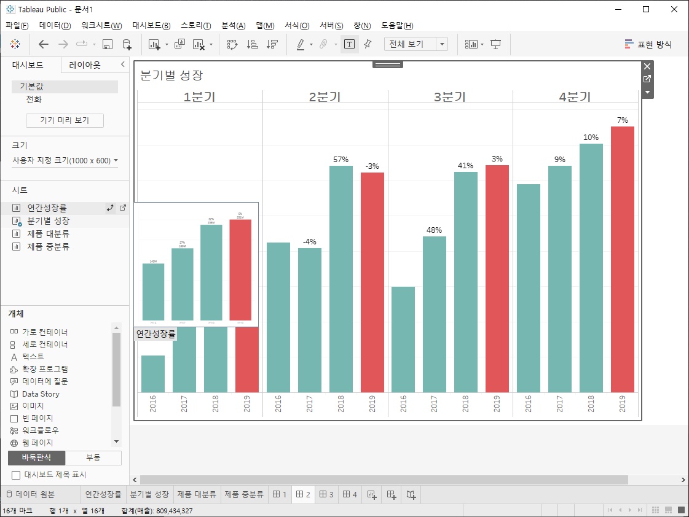Open the show/hide cards dropdown arrow
Screen dimensions: 689x517
click(x=482, y=44)
